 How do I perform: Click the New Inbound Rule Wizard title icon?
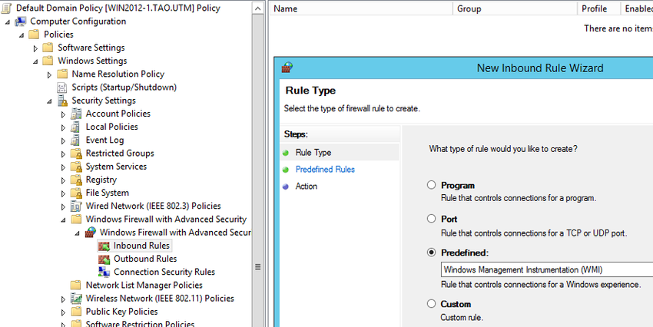point(287,68)
